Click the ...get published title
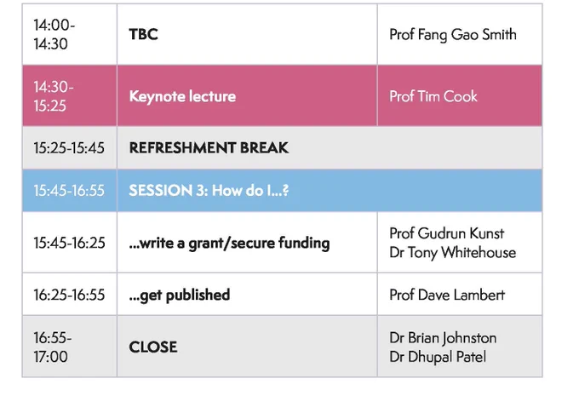The image size is (579, 413). [180, 295]
